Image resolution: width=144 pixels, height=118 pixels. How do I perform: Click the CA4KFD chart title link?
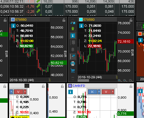pos(79,86)
